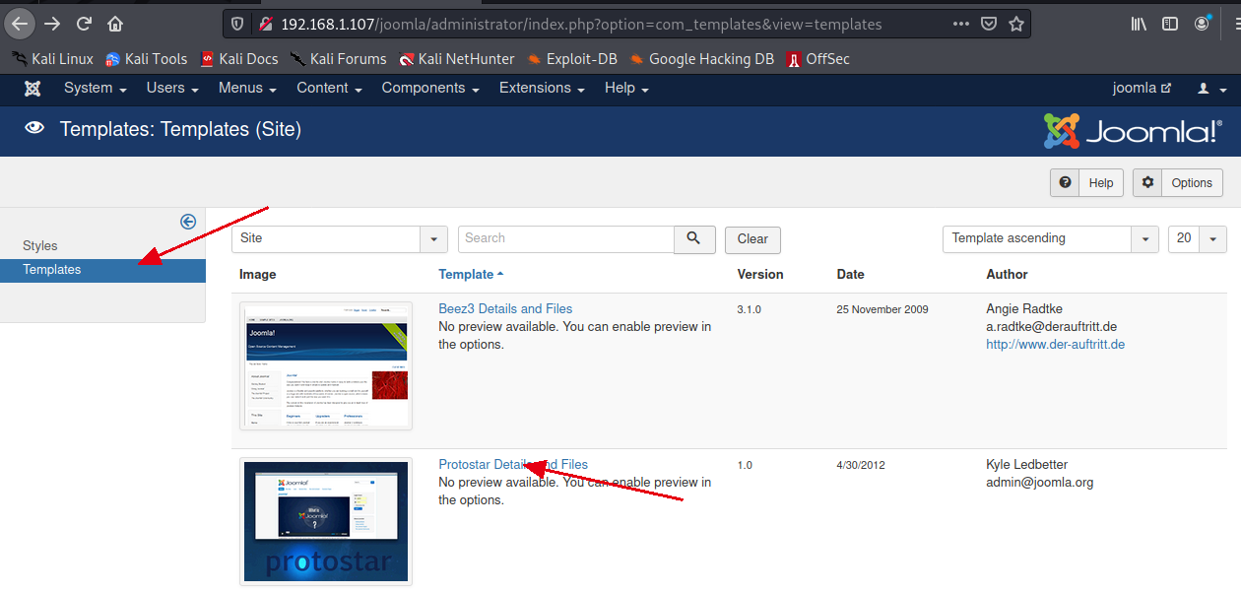Click the Clear filter button
Image resolution: width=1241 pixels, height=593 pixels.
(x=752, y=239)
